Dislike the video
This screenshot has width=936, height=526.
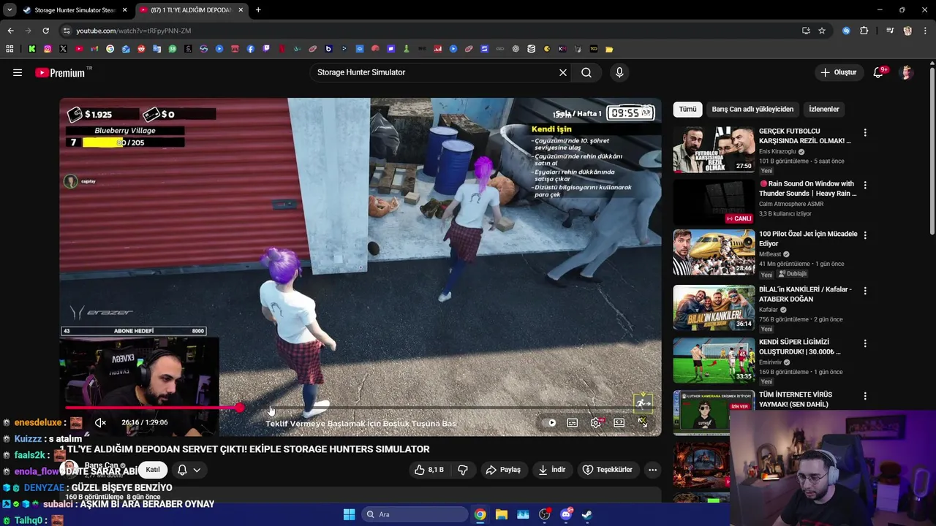click(x=462, y=470)
